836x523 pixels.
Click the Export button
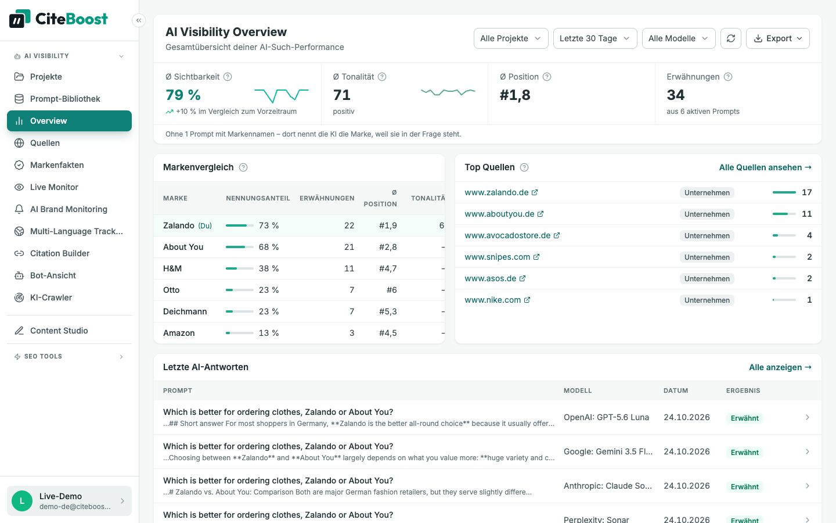[x=778, y=38]
